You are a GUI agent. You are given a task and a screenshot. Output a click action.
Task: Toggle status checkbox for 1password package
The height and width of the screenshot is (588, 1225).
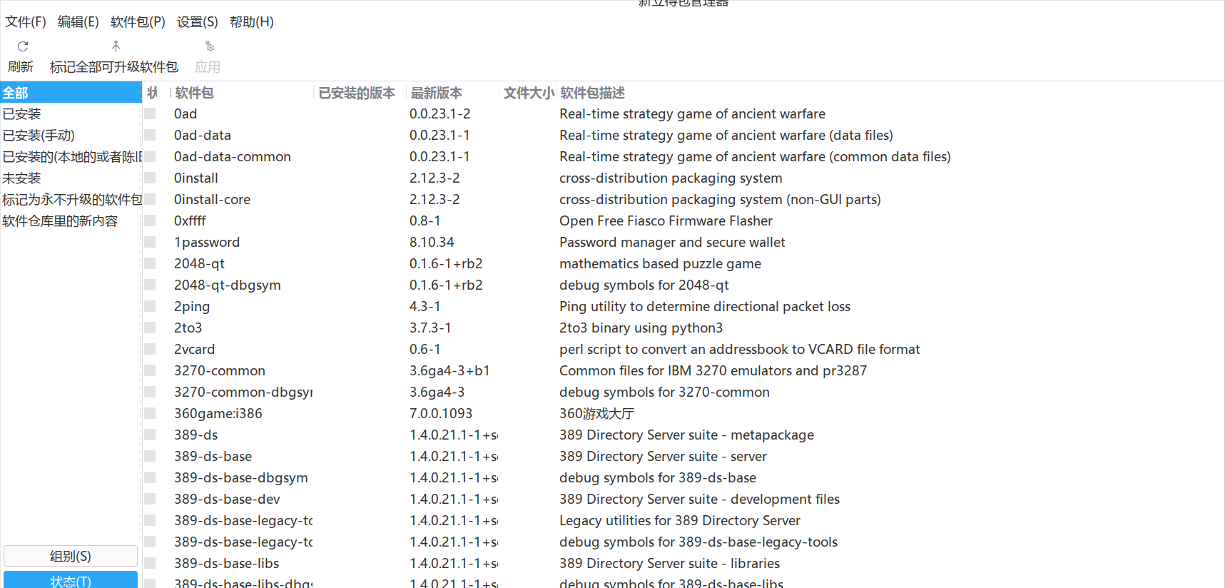pos(150,242)
